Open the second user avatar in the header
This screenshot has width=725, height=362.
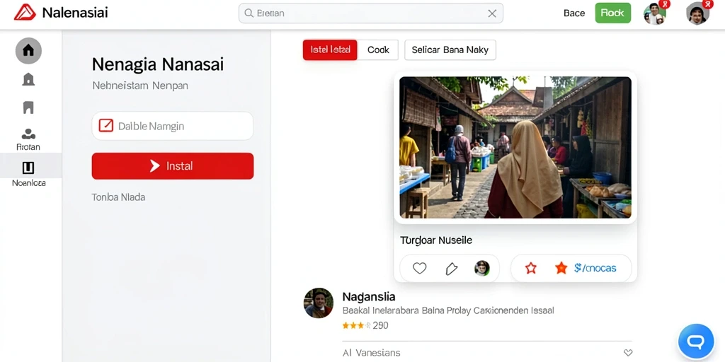click(697, 13)
